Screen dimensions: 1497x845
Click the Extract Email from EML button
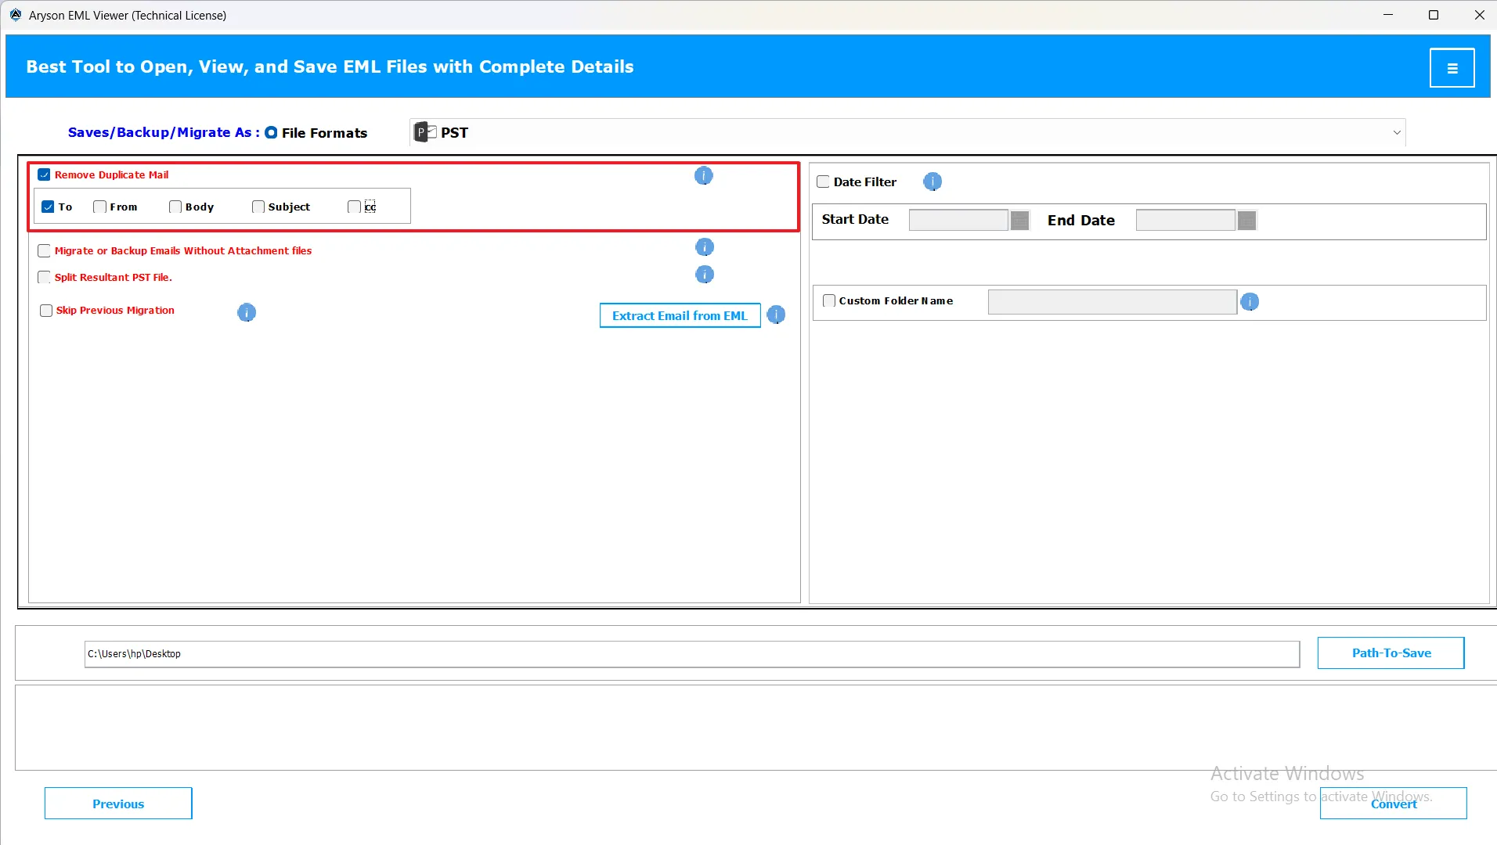(x=679, y=315)
